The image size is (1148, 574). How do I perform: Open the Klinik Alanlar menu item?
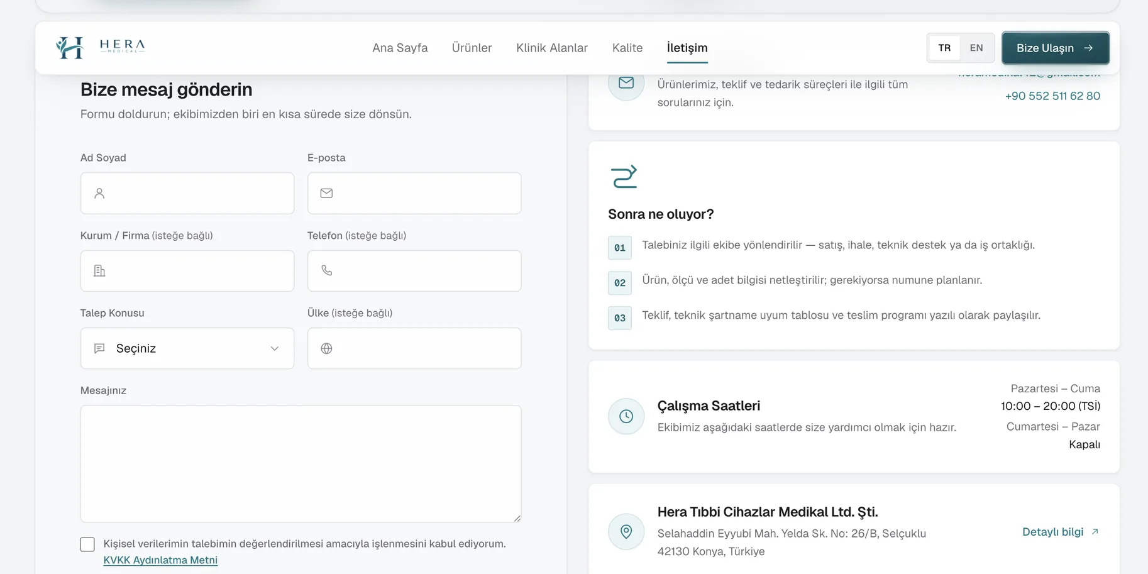point(552,48)
